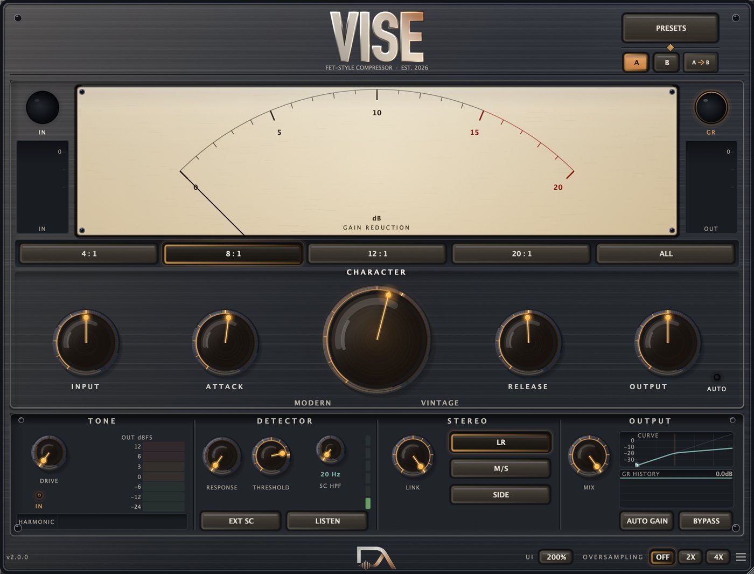Viewport: 754px width, 574px height.
Task: Click the RESPONSE knob
Action: (x=221, y=457)
